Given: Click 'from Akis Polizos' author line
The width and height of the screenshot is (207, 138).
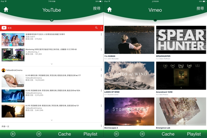Looking at the screenshot, I should pos(162,94).
